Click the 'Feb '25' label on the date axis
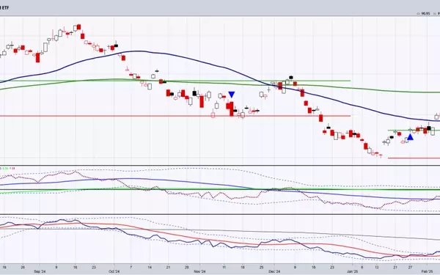Viewport: 440px width, 275px height. click(427, 271)
